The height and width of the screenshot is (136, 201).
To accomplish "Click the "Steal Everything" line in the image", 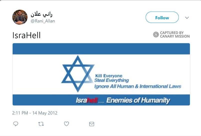I will (x=111, y=80).
